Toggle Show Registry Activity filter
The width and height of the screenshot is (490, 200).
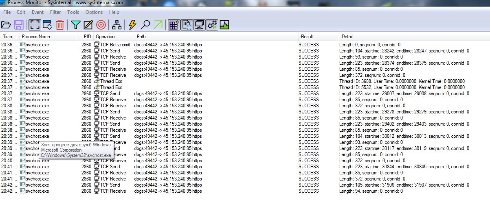pos(174,25)
